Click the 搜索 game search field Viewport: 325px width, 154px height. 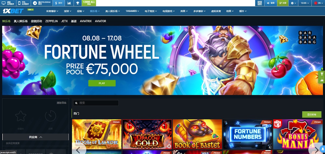coord(96,103)
